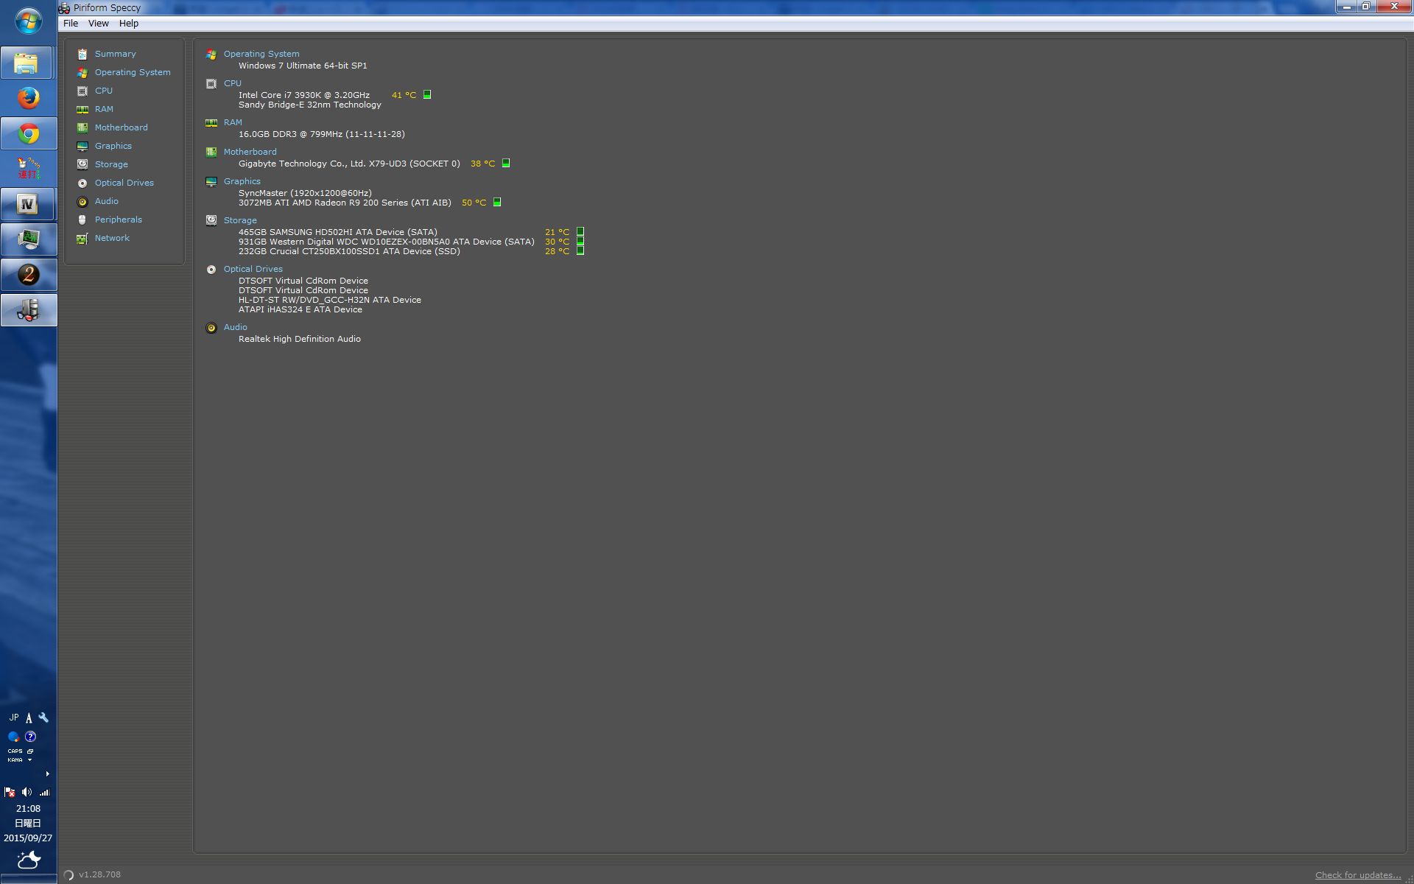Viewport: 1414px width, 884px height.
Task: Select Summary in the sidebar
Action: coord(116,54)
